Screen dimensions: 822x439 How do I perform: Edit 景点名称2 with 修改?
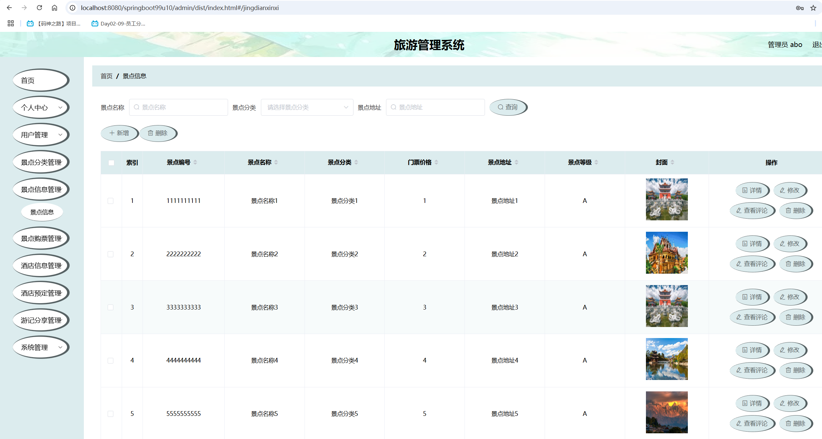pyautogui.click(x=790, y=244)
